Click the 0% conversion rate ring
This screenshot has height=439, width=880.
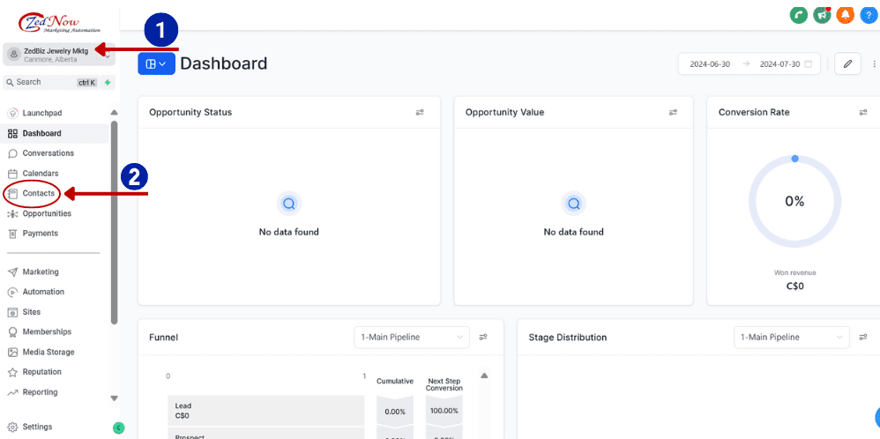pyautogui.click(x=794, y=202)
